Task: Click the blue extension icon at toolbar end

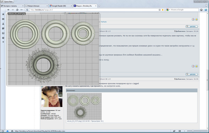Action: 206,10
